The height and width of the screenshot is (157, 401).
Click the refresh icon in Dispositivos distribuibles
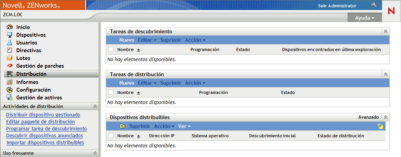tap(381, 126)
